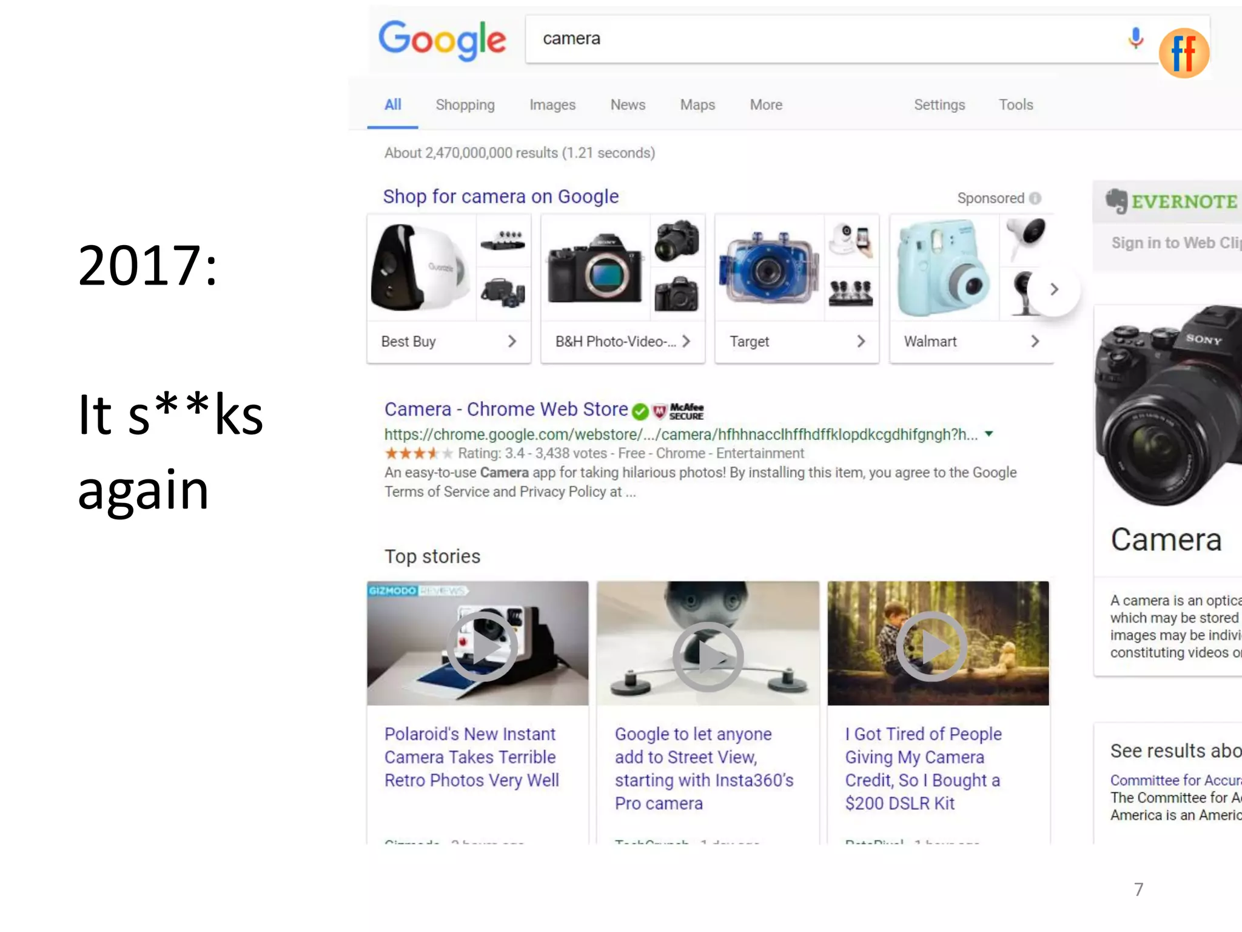Click the McAfee Secure badge icon
1242x932 pixels.
click(x=678, y=411)
